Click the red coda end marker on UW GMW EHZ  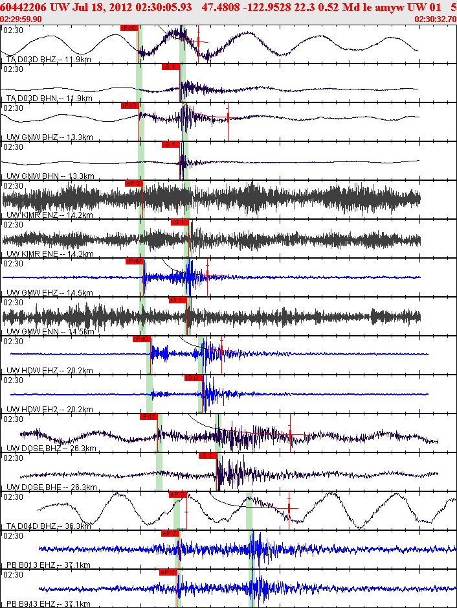207,275
